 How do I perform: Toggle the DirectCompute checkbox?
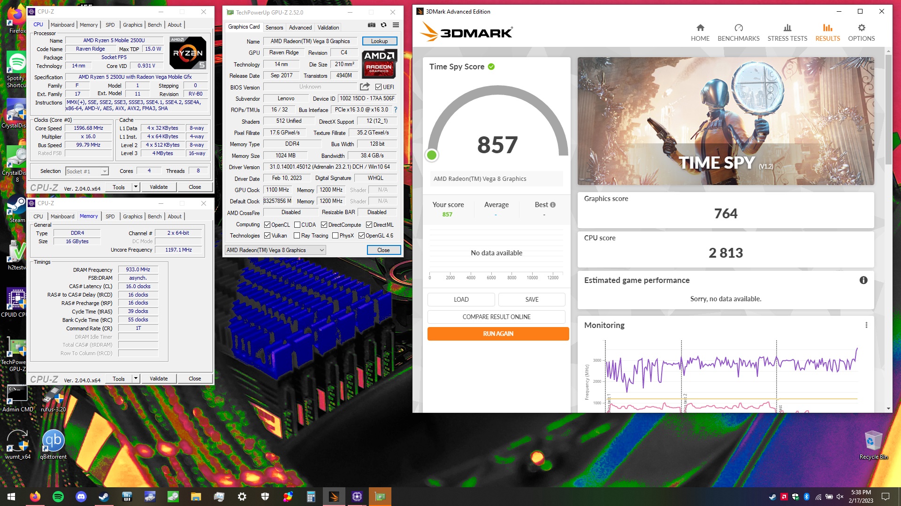[324, 225]
